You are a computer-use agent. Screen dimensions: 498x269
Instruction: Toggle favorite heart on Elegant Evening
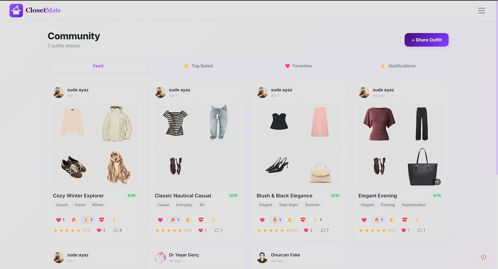click(x=405, y=230)
